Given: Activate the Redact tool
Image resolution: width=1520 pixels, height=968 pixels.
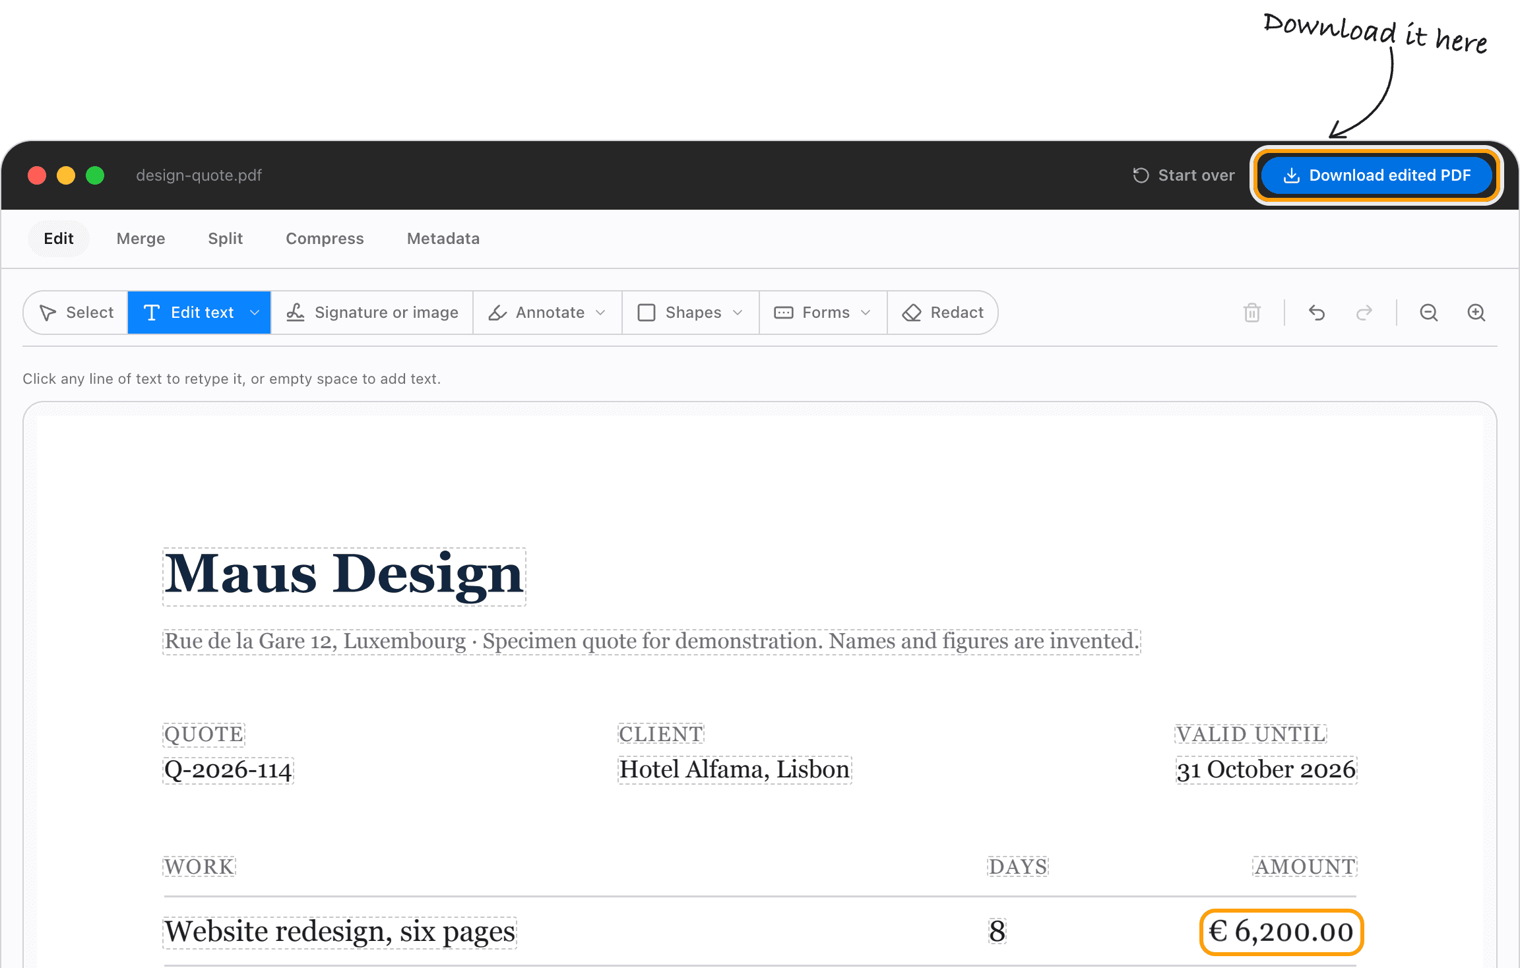Looking at the screenshot, I should pos(943,313).
